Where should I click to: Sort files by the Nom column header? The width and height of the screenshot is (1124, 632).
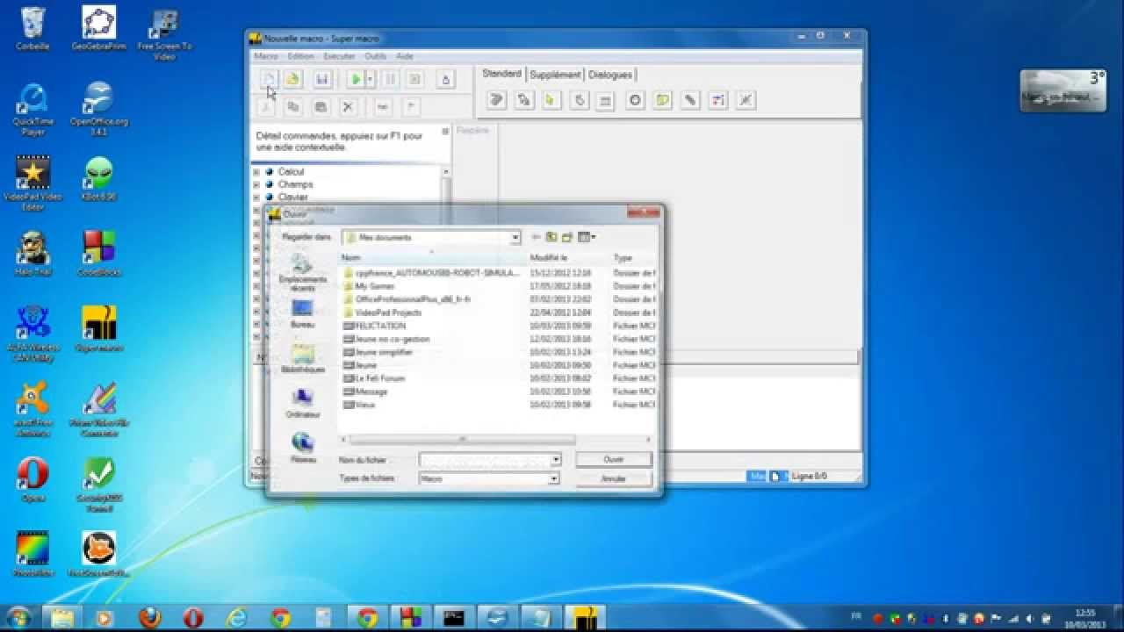pyautogui.click(x=433, y=258)
